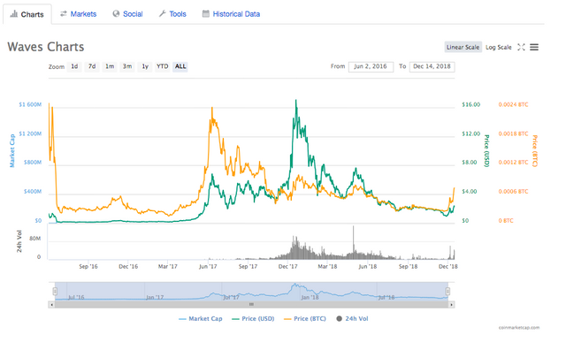Click the Sep '18 x-axis label
This screenshot has height=342, width=566.
click(x=408, y=267)
